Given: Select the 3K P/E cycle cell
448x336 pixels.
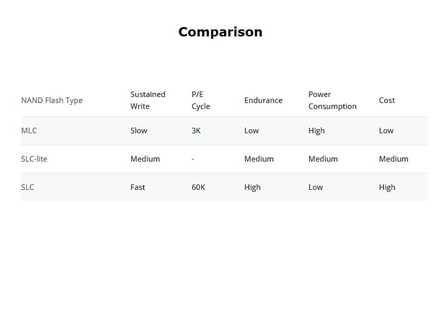Looking at the screenshot, I should pos(196,131).
